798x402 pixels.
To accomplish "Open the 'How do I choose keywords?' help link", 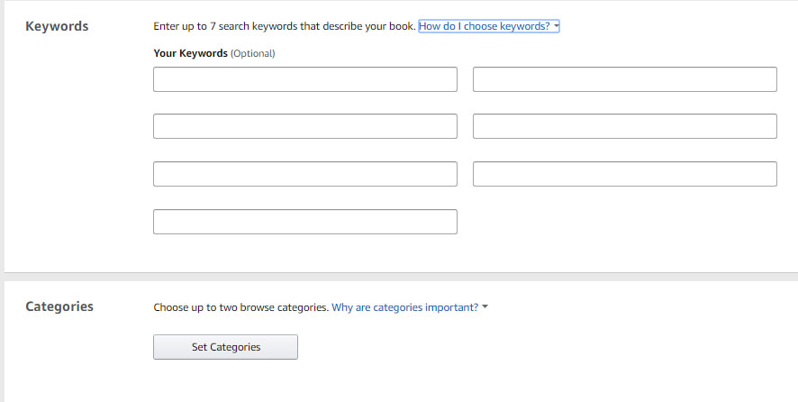I will point(484,26).
